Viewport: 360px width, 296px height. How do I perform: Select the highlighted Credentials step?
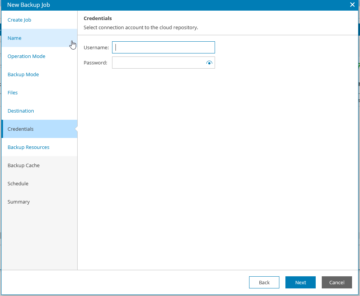[x=20, y=129]
